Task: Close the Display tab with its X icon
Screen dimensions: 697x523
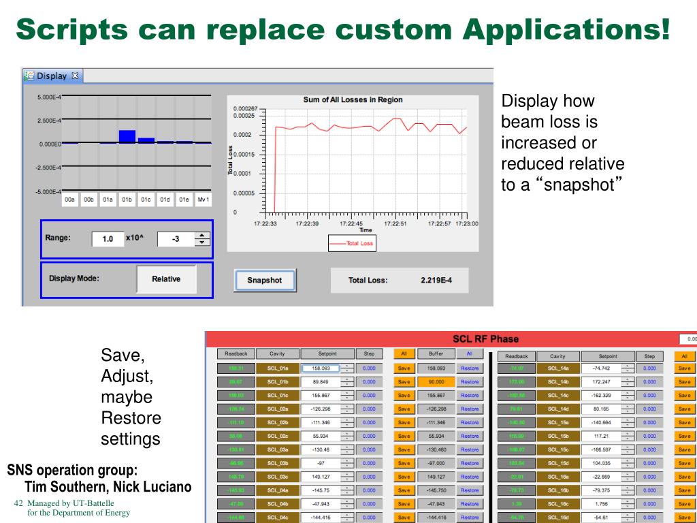Action: (76, 76)
